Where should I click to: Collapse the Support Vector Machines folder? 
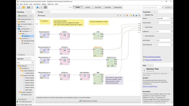pyautogui.click(x=21, y=75)
